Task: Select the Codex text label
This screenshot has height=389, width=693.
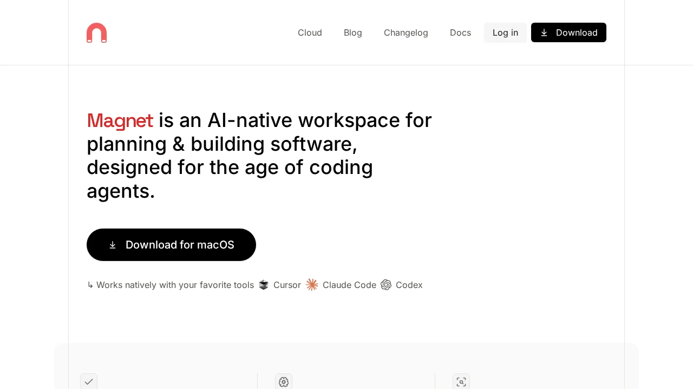Action: (x=409, y=285)
